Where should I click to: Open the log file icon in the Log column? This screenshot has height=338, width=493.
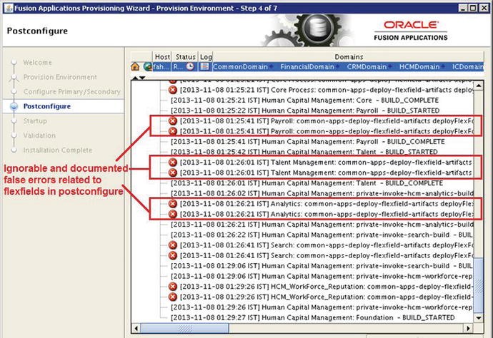tap(204, 66)
